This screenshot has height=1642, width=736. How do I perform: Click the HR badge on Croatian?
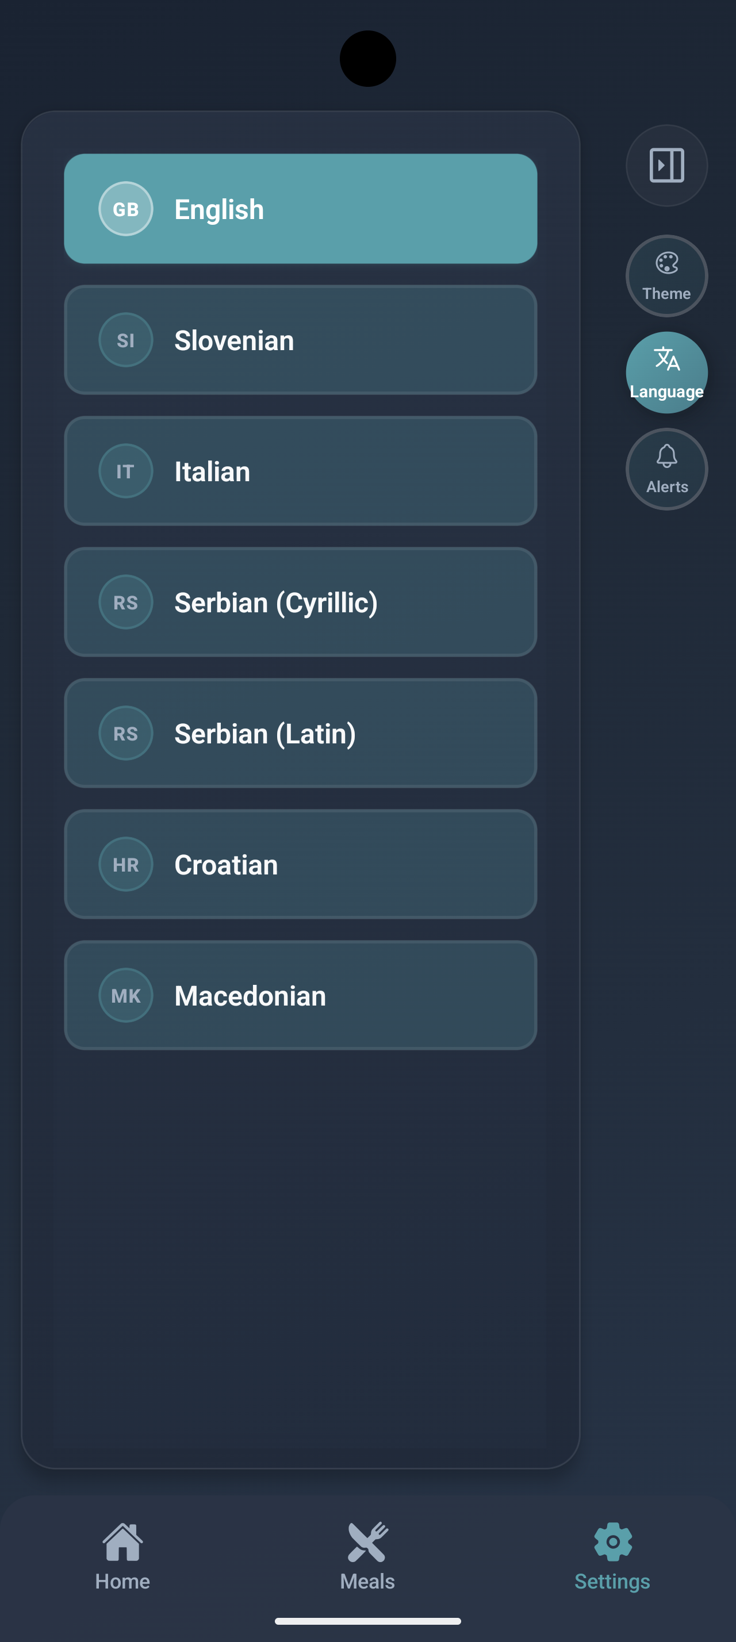(125, 864)
